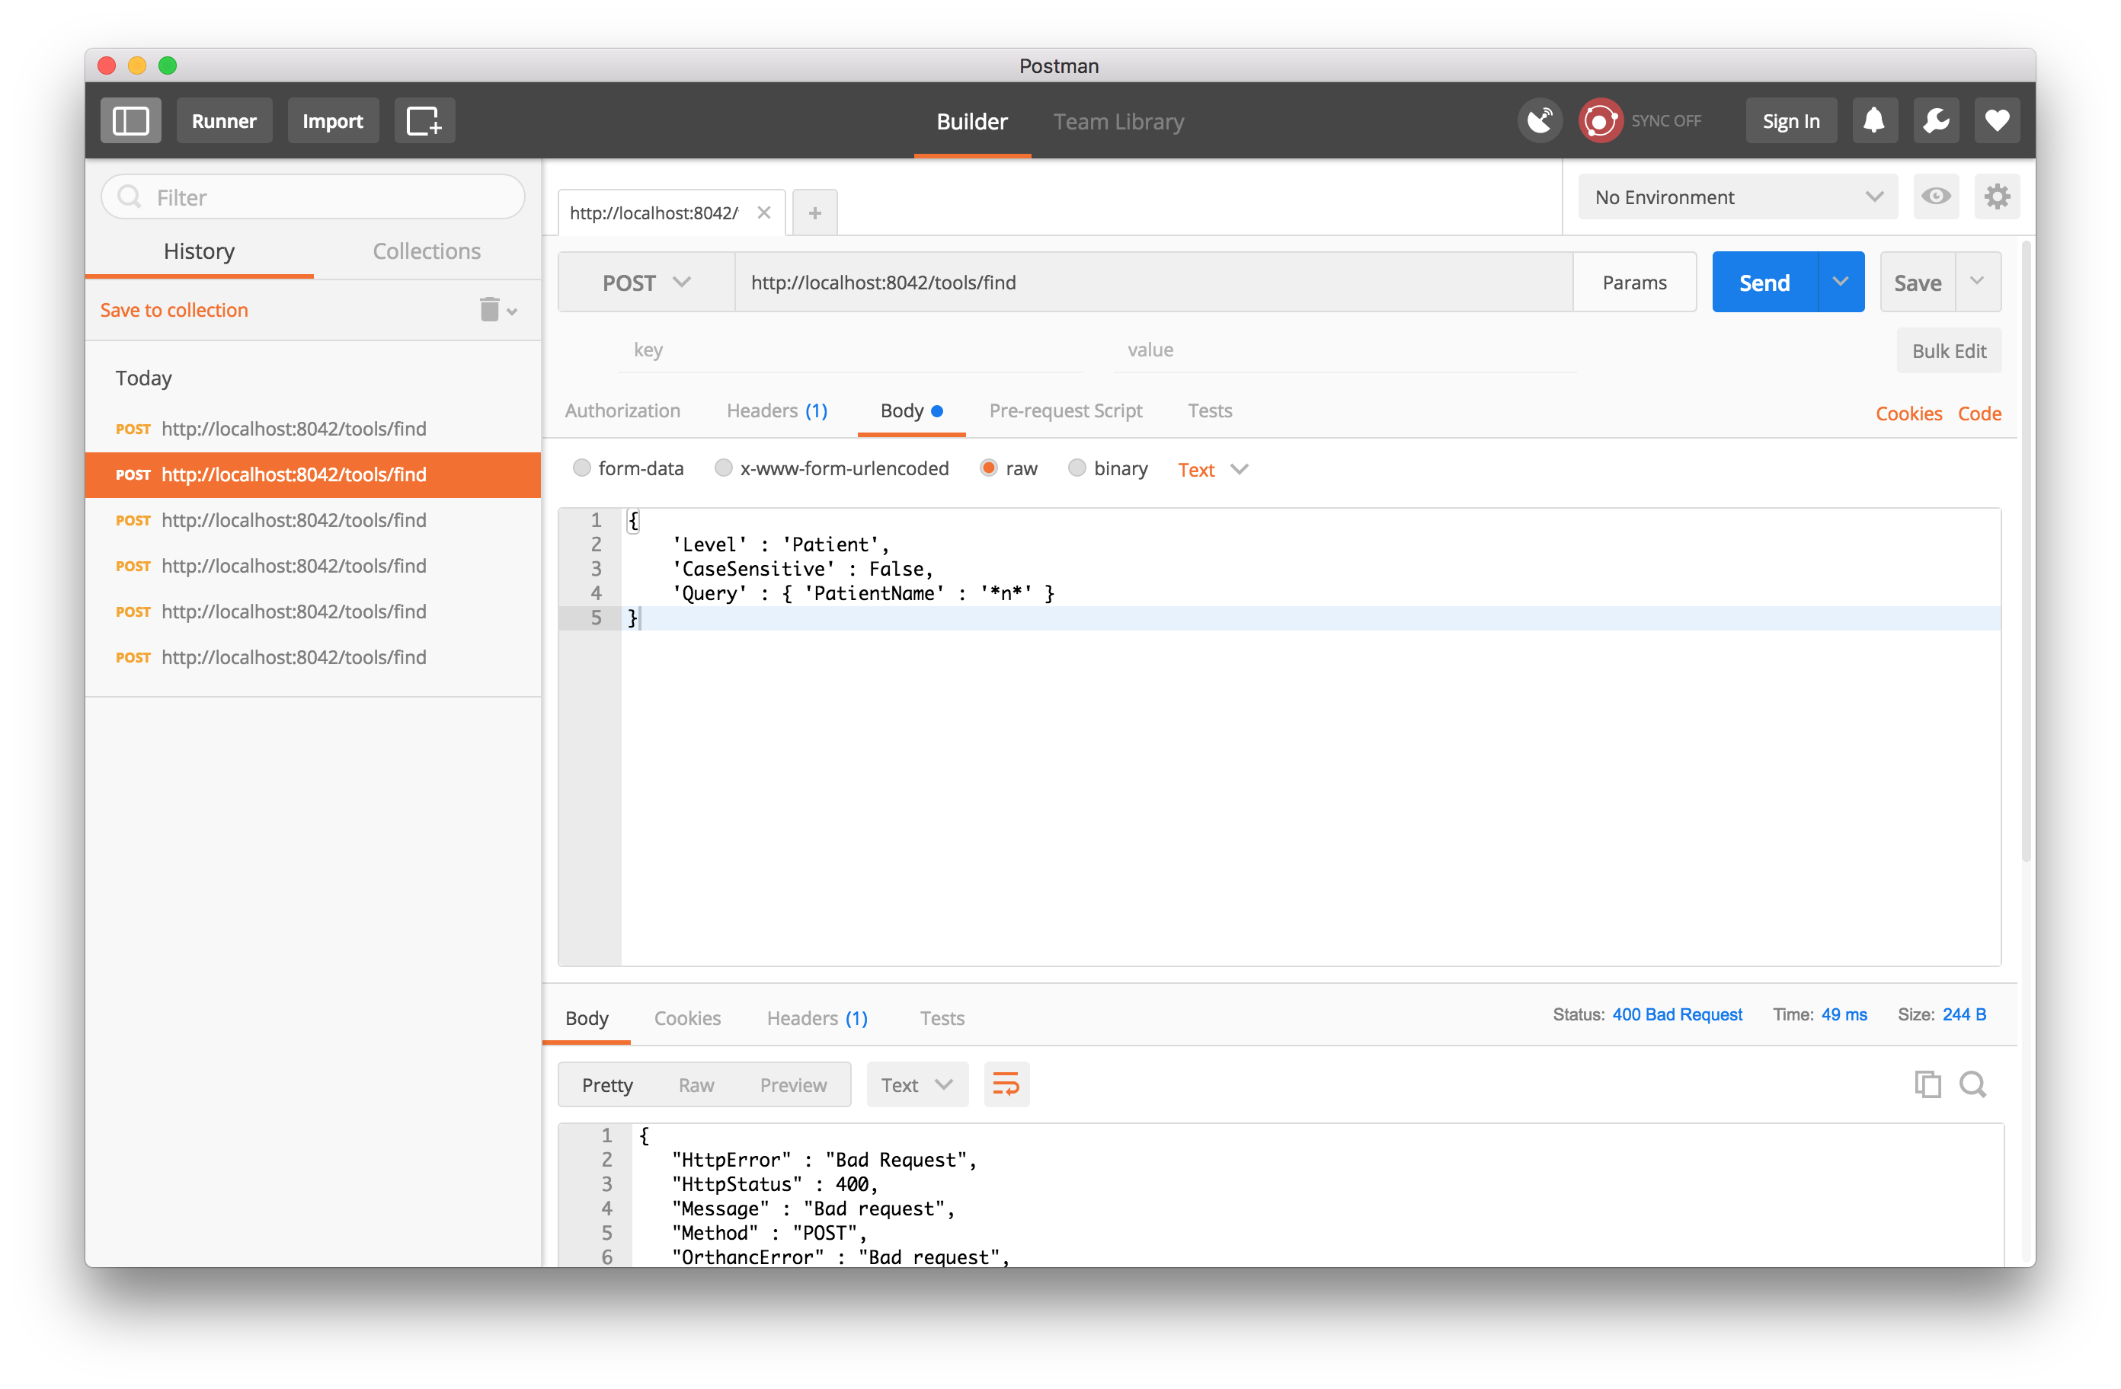Image resolution: width=2121 pixels, height=1389 pixels.
Task: Open the Authorization request tab
Action: tap(622, 410)
